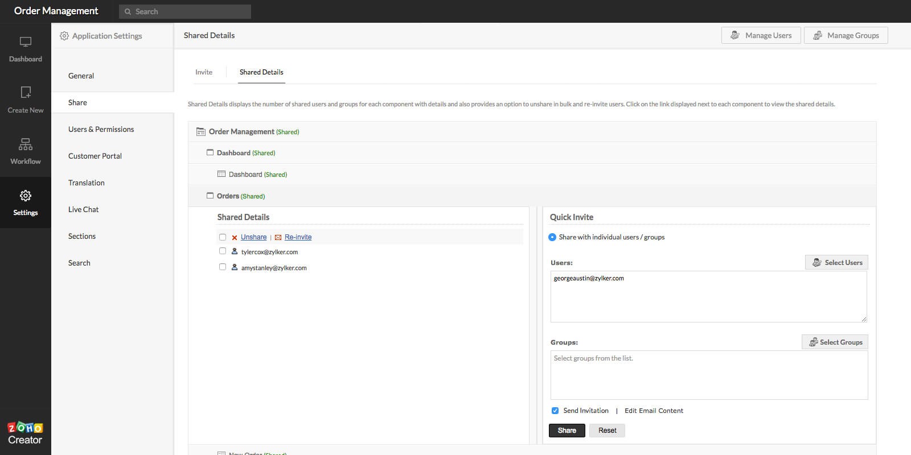The image size is (911, 455).
Task: Click the red Unshare X icon
Action: (x=234, y=238)
